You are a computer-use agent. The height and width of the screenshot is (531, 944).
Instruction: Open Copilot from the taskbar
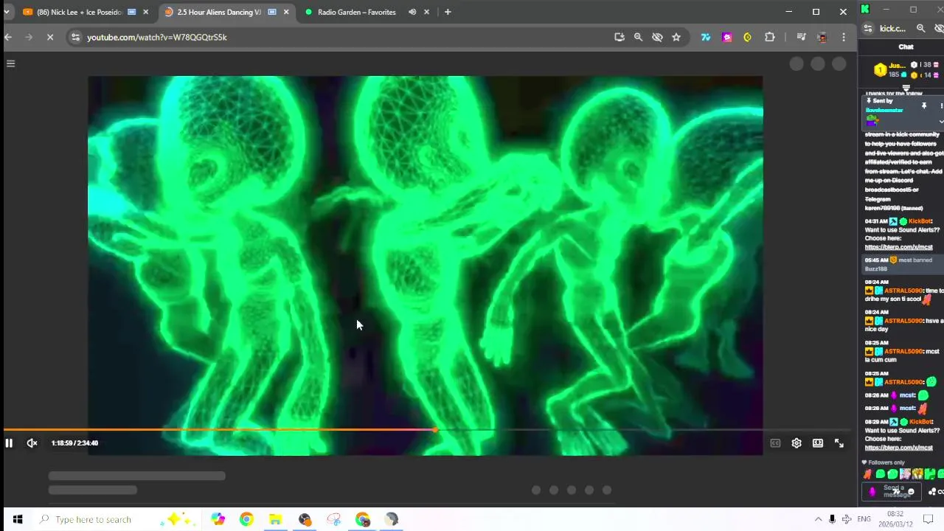pos(218,519)
